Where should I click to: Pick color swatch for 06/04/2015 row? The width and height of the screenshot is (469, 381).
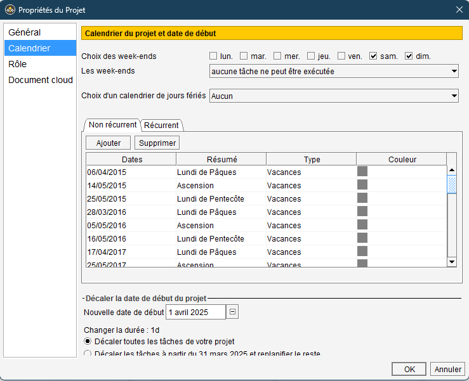tap(362, 172)
